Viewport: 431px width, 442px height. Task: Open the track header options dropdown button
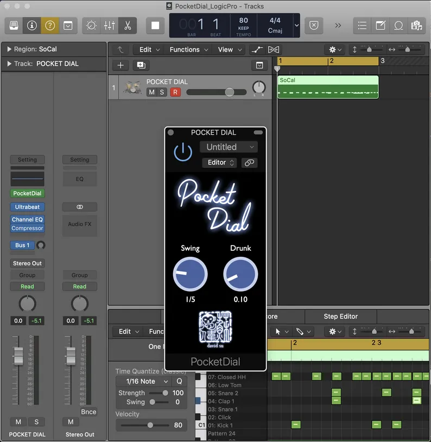259,65
